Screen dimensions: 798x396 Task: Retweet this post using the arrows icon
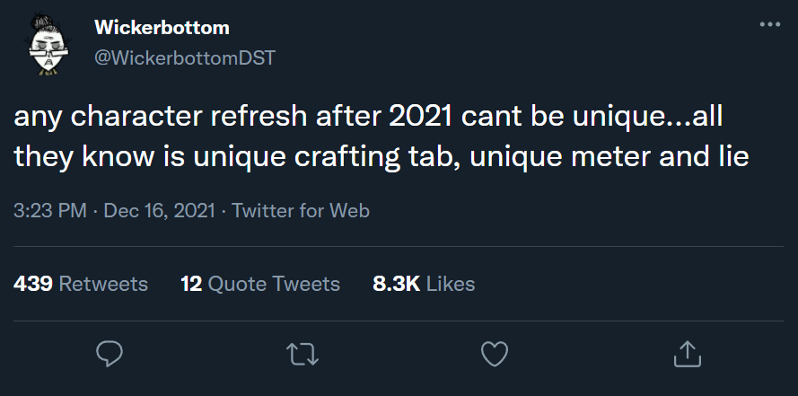click(x=302, y=353)
